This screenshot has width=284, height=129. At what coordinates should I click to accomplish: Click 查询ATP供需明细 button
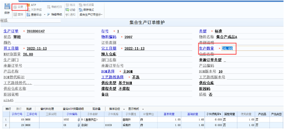[73, 109]
